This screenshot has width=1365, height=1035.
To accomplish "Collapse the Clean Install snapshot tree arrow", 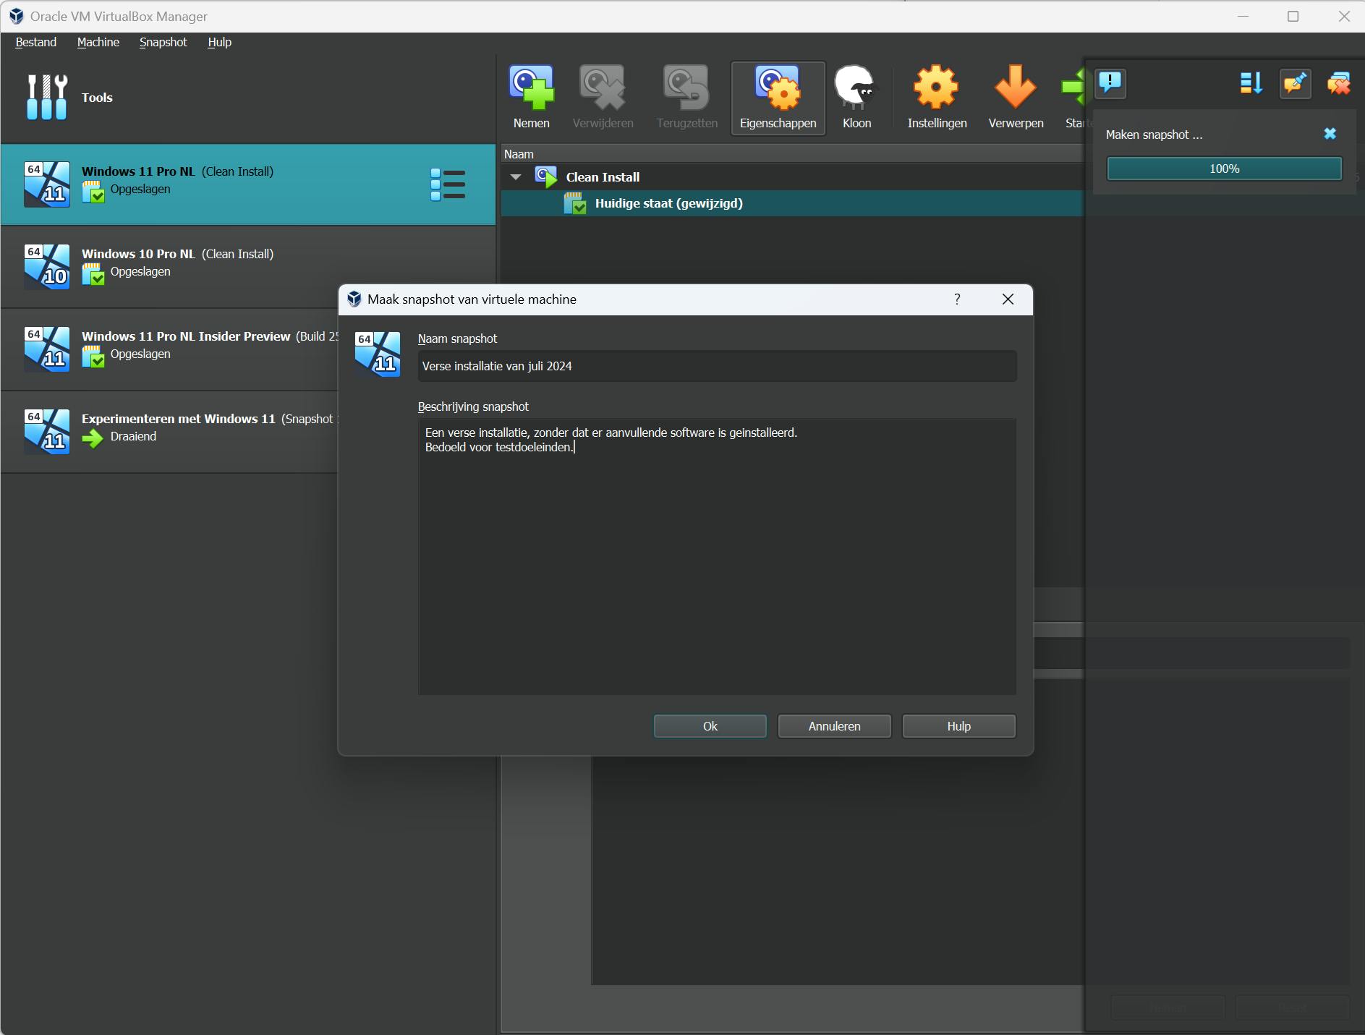I will point(516,177).
